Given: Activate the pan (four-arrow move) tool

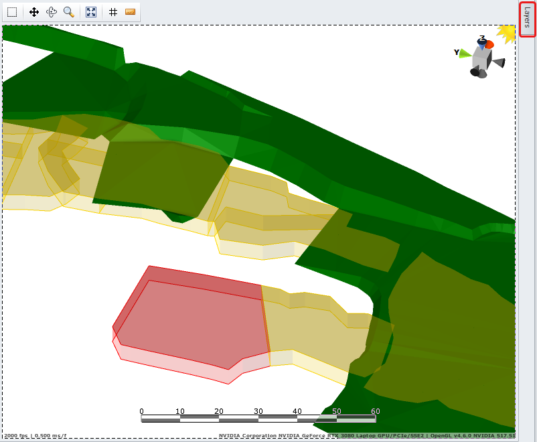Looking at the screenshot, I should pyautogui.click(x=34, y=12).
